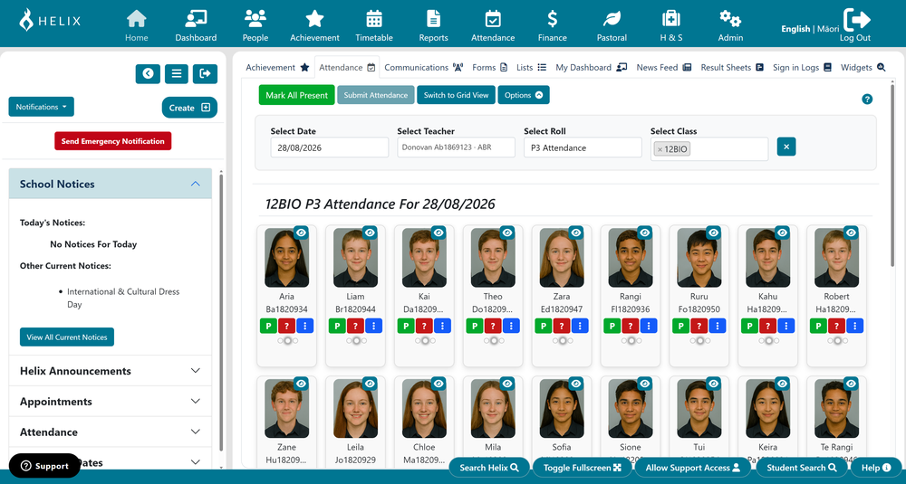Mark Liam as present with P
The image size is (906, 484).
(x=337, y=326)
